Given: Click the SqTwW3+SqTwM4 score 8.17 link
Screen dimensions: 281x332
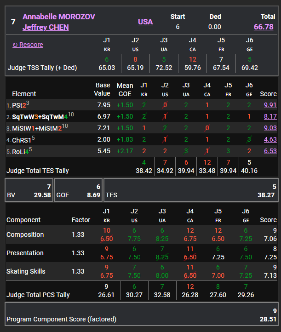Looking at the screenshot, I should (x=270, y=117).
